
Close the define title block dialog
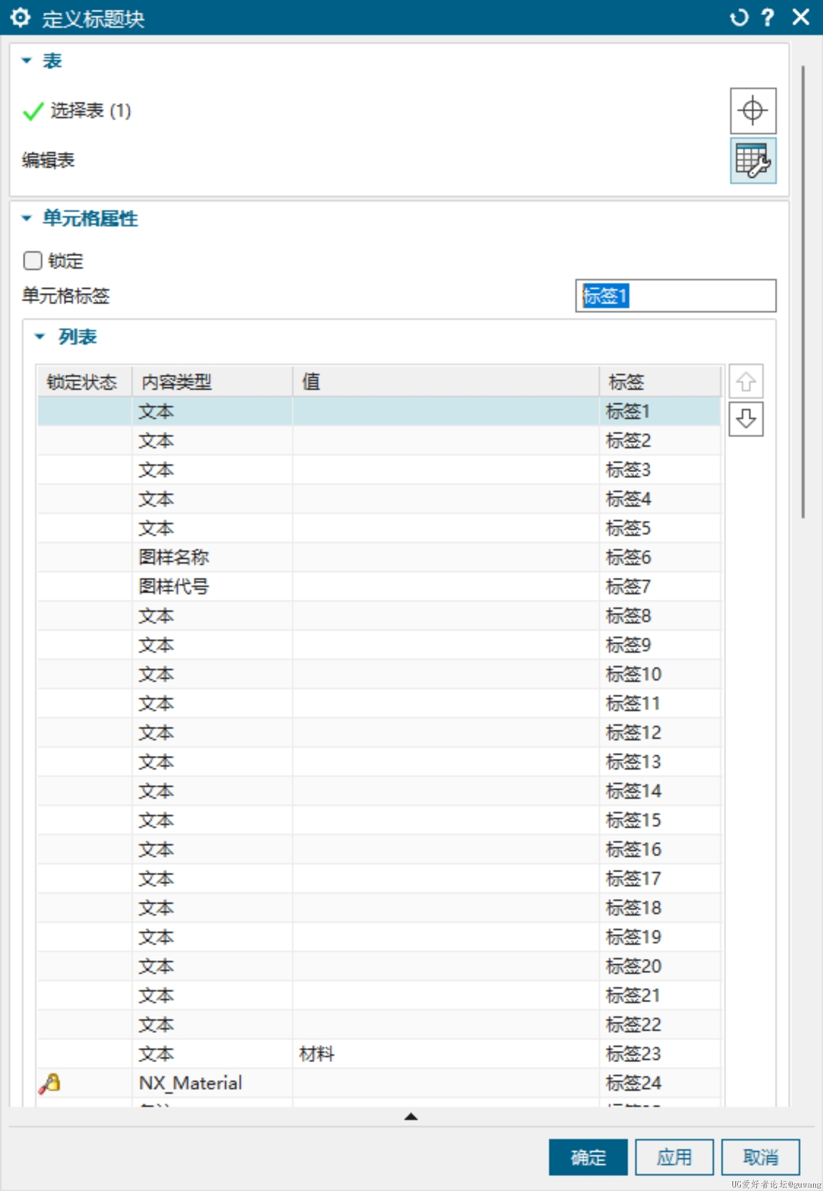pos(800,18)
